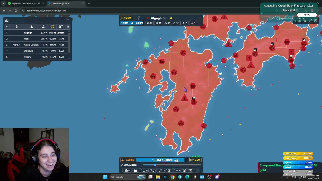Open the browser tab search dropdown

[x=3, y=4]
